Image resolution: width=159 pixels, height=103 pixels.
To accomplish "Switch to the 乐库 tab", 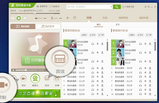I will (105, 18).
